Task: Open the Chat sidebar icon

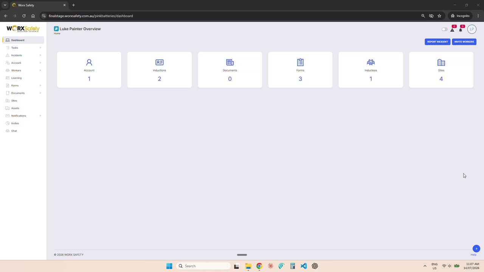Action: tap(8, 131)
